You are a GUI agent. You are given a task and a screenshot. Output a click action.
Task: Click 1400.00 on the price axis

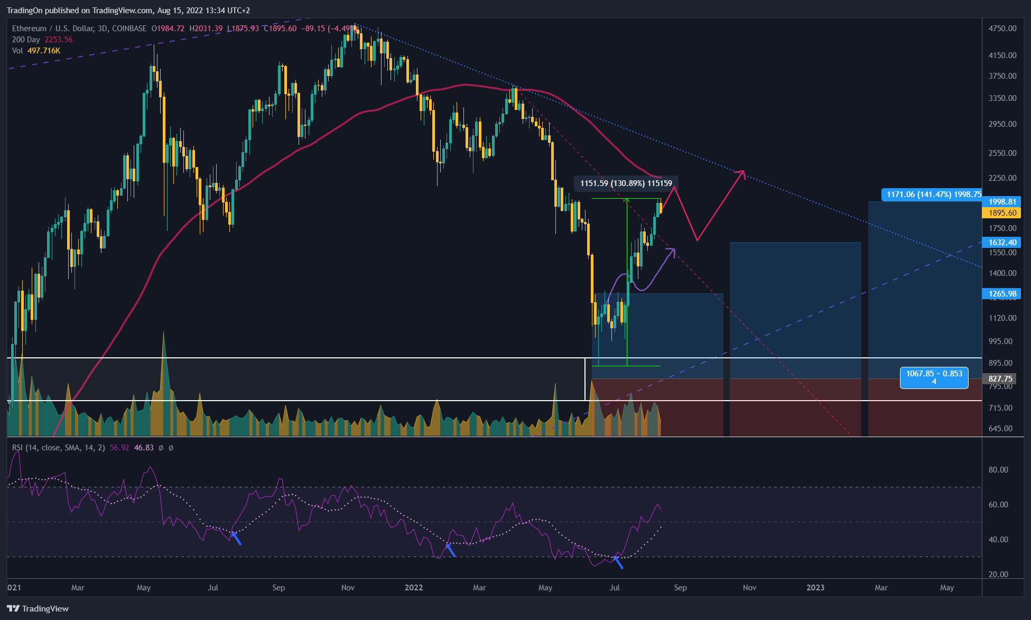coord(1002,273)
